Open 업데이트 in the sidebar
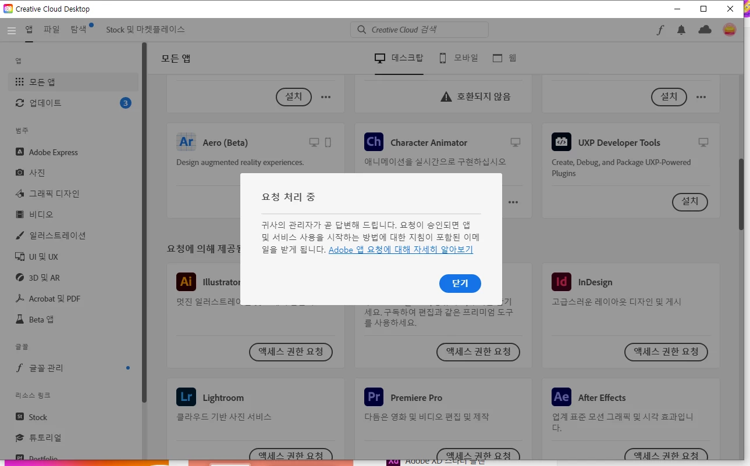This screenshot has width=750, height=466. coord(73,103)
